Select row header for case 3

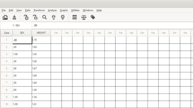point(7,54)
